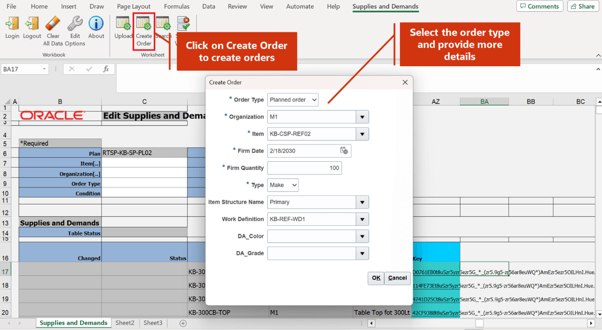The width and height of the screenshot is (602, 330).
Task: Click the insert function fx icon
Action: [106, 69]
